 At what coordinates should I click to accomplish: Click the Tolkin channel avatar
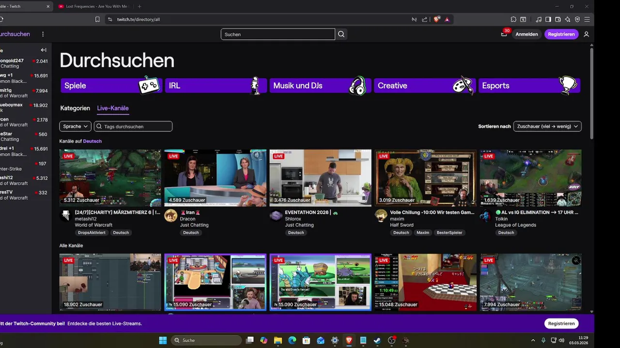486,216
